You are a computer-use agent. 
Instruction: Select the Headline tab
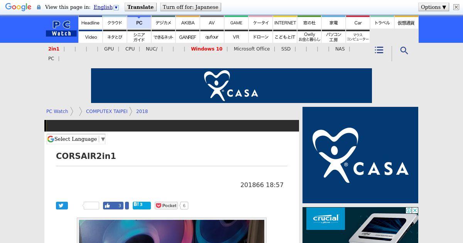[x=90, y=23]
